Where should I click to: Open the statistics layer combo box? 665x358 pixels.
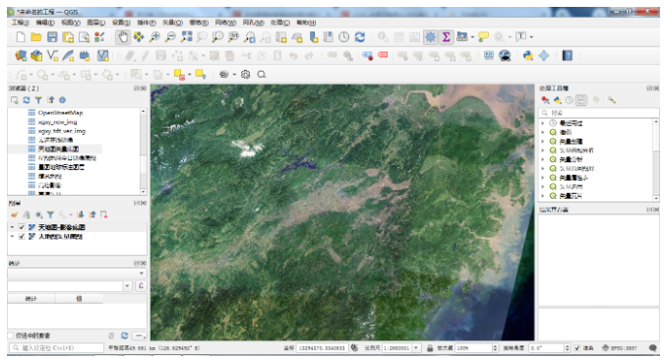77,273
